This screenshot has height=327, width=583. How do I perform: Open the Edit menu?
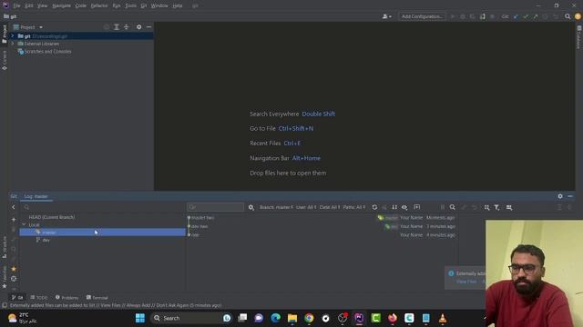[29, 5]
